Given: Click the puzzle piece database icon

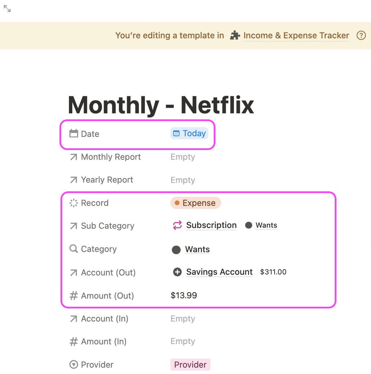Looking at the screenshot, I should tap(235, 36).
